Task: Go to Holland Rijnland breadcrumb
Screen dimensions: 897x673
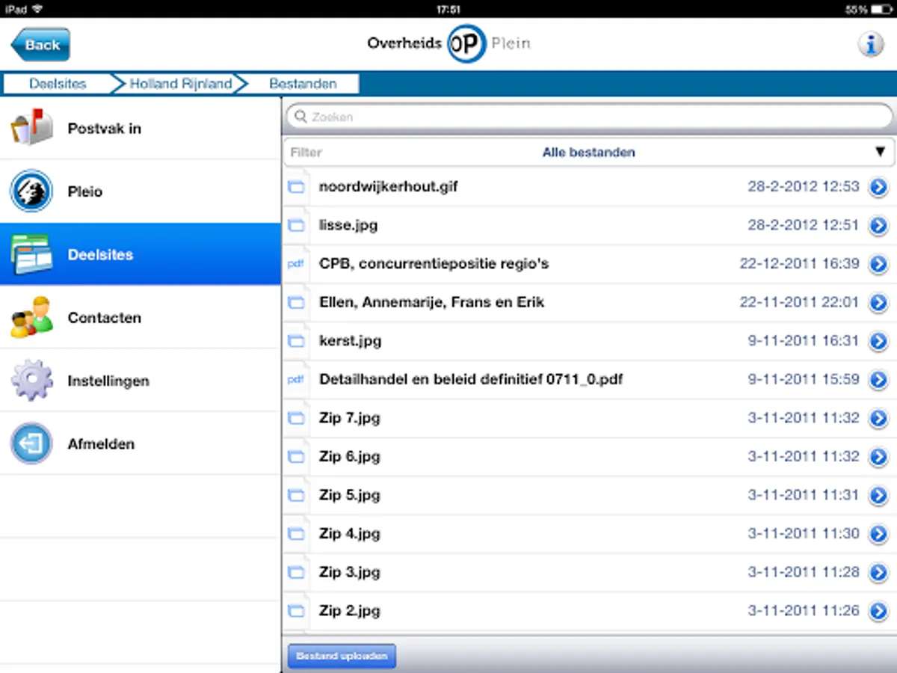Action: pos(180,84)
